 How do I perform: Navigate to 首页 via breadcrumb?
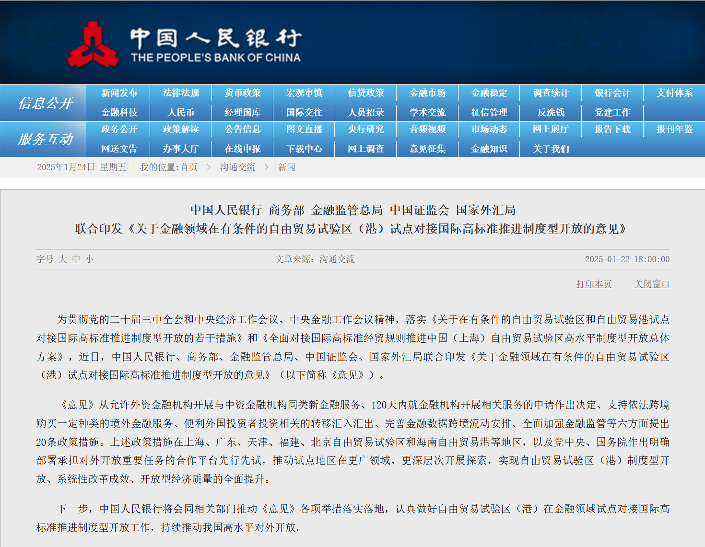pos(190,167)
